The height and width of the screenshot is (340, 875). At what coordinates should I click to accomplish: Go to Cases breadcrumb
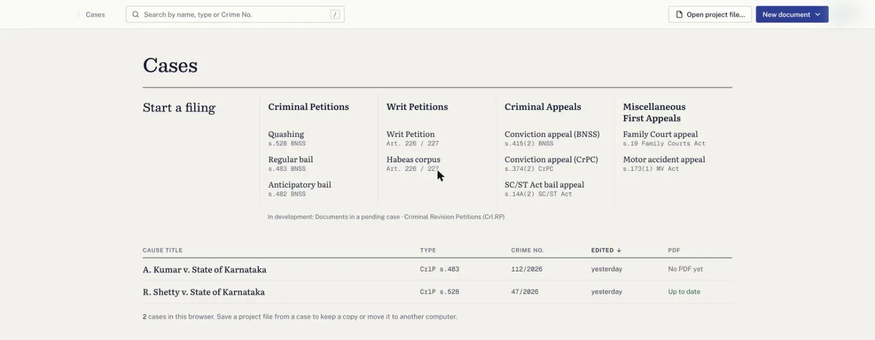(x=95, y=15)
